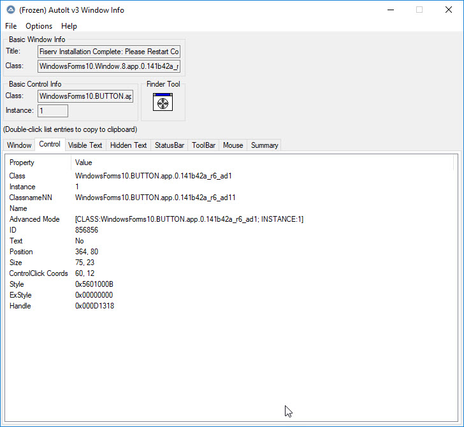Click the Basic Window Info Class field
The image size is (464, 427).
click(109, 66)
